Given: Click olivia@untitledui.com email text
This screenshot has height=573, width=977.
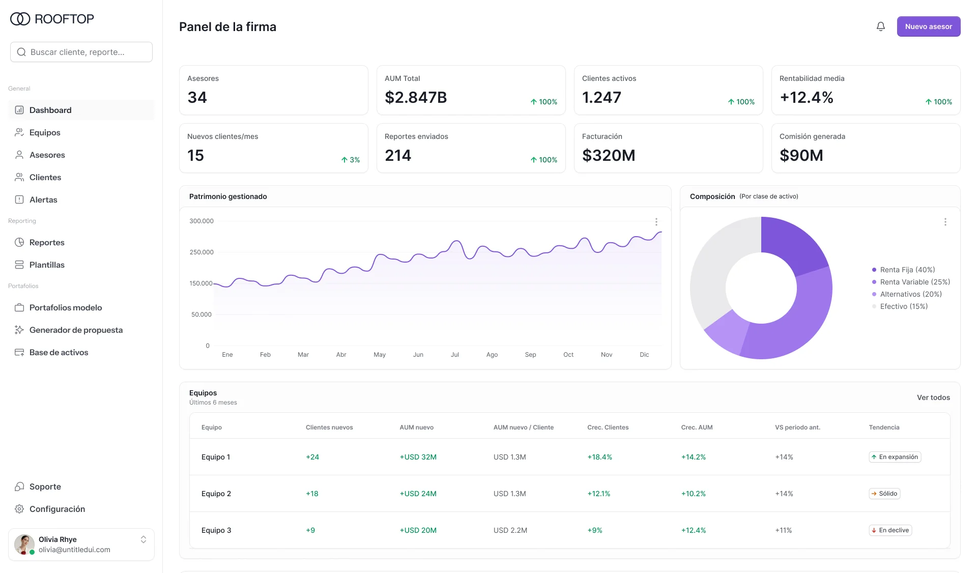Looking at the screenshot, I should (x=74, y=550).
